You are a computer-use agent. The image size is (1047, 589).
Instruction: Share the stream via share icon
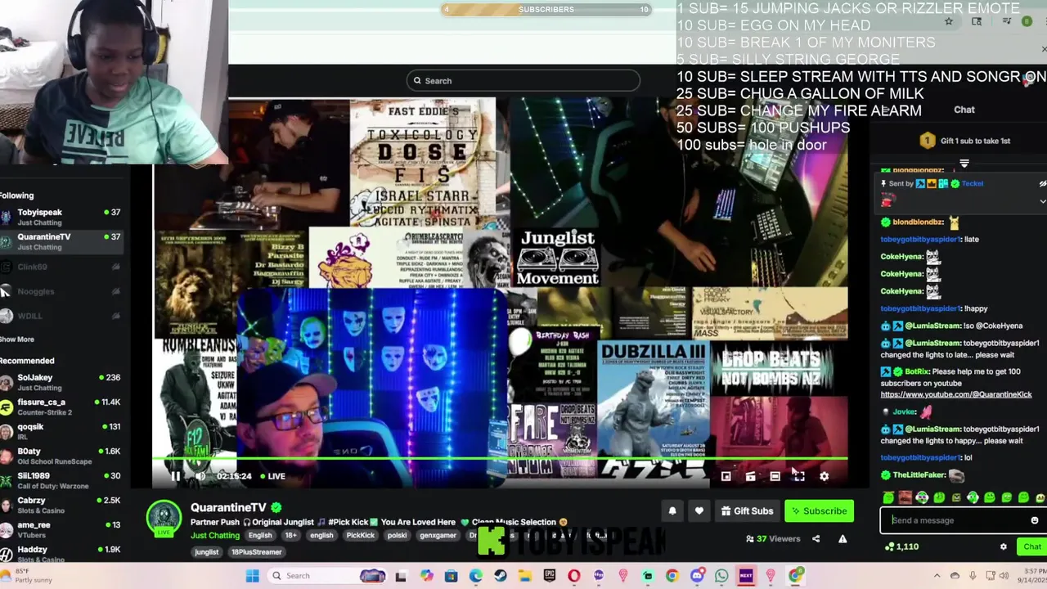(816, 539)
